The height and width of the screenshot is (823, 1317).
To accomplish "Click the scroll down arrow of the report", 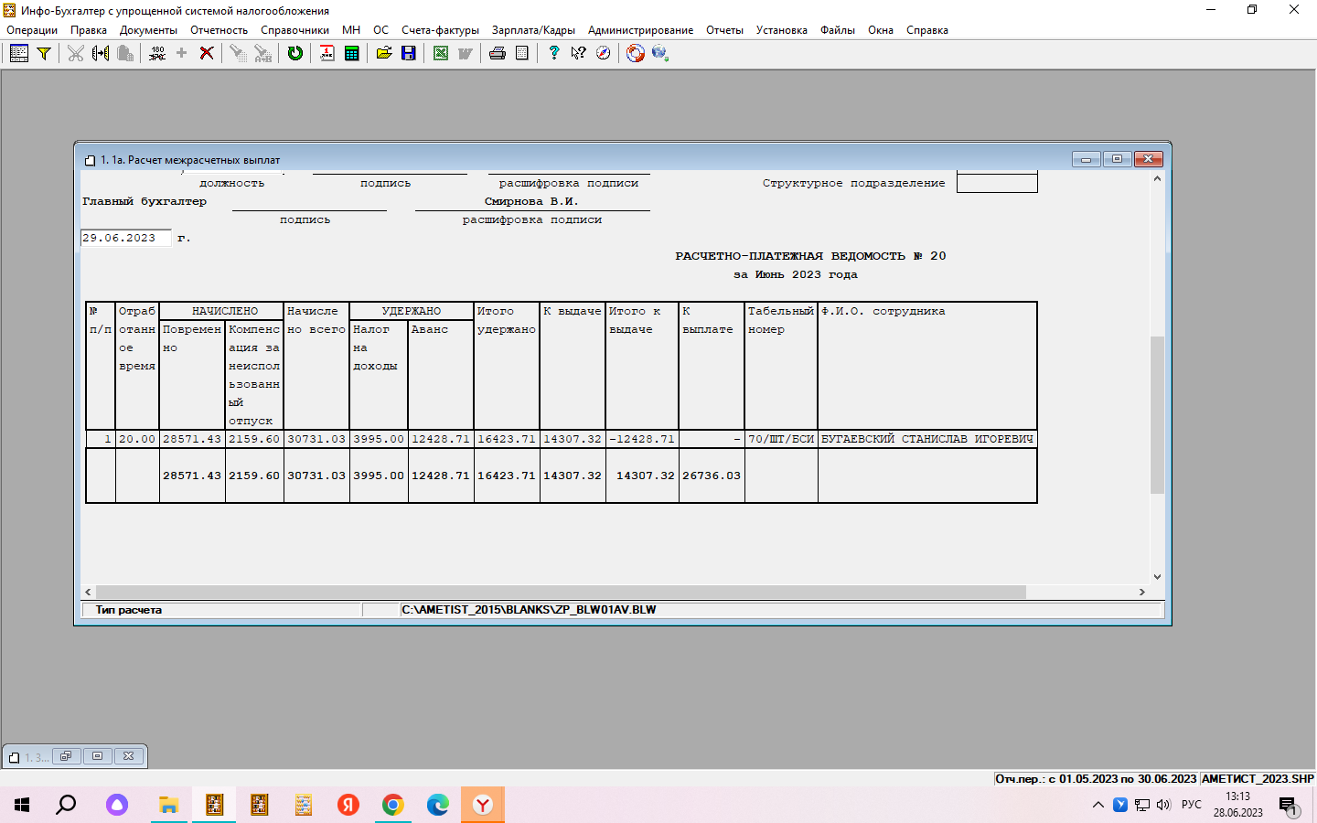I will [1157, 577].
